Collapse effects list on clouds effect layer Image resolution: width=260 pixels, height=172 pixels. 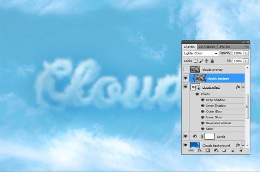tap(243, 87)
